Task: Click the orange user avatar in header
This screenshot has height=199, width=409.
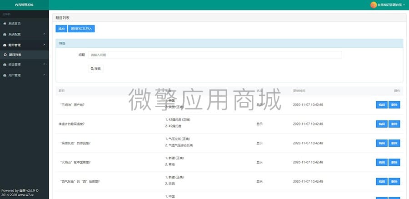Action: coord(374,5)
